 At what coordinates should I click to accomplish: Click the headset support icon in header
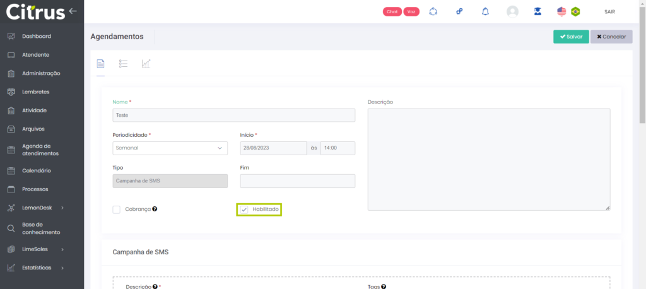pyautogui.click(x=433, y=11)
